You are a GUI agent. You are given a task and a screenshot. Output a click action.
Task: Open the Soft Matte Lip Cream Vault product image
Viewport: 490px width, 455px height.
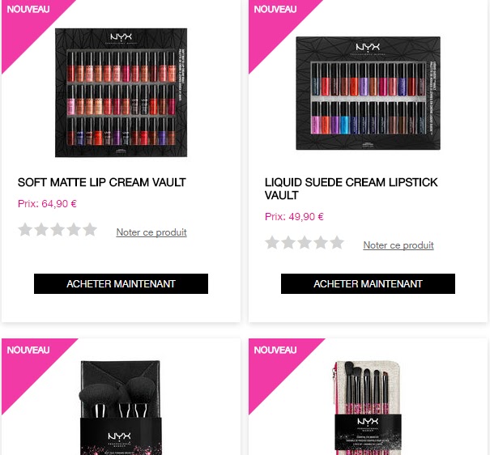click(121, 93)
